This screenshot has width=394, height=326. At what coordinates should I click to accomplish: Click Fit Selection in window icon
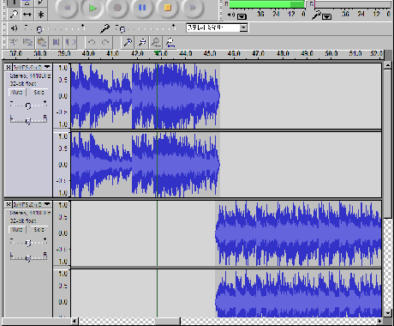tap(156, 43)
